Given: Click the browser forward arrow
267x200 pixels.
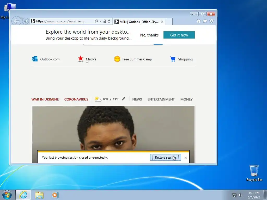Looking at the screenshot, I should click(25, 21).
